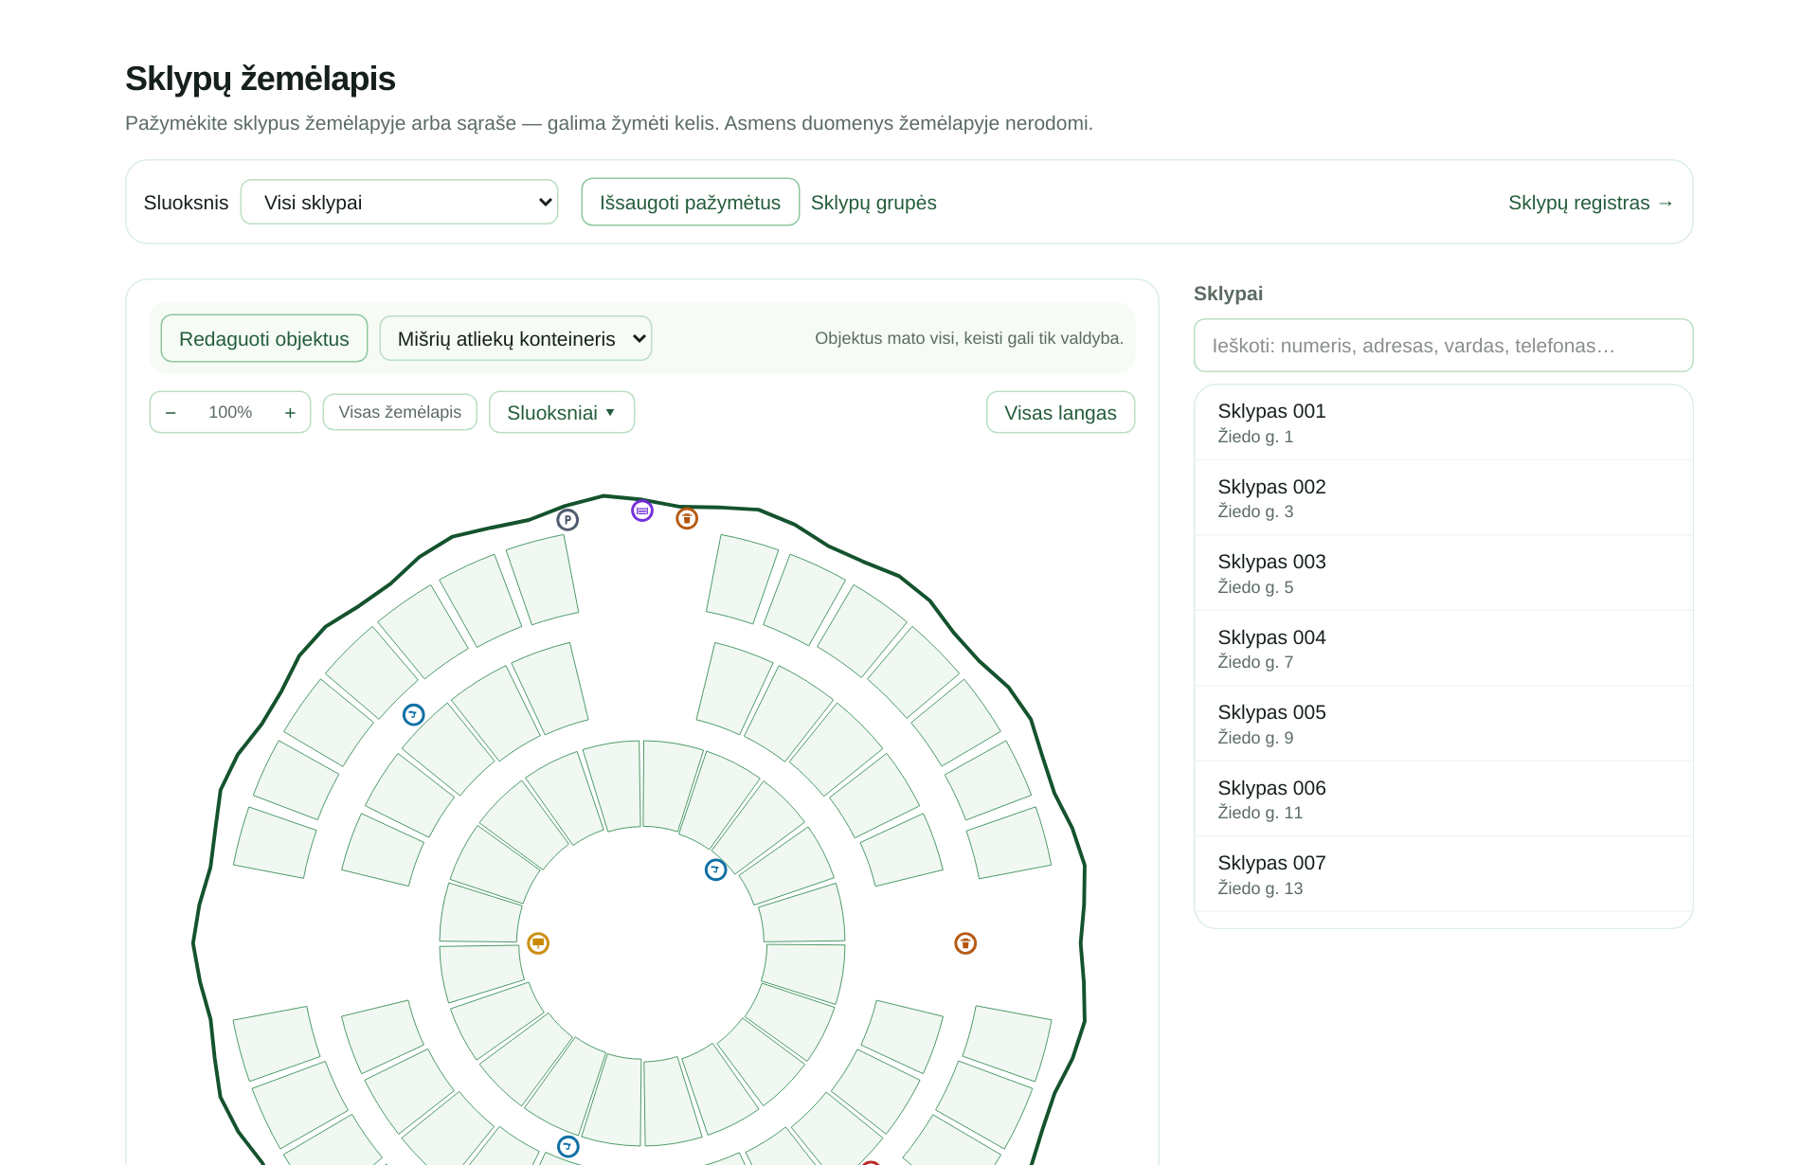Viewport: 1819px width, 1165px height.
Task: Zoom out the map with the minus button
Action: click(171, 413)
